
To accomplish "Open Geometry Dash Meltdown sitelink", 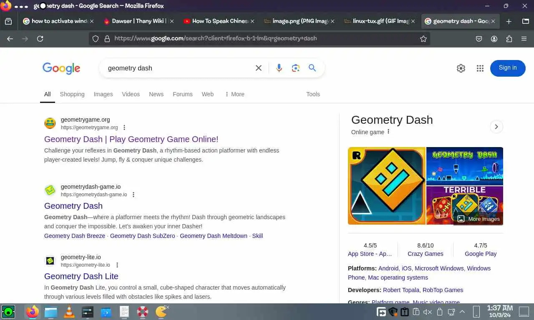I will (214, 236).
